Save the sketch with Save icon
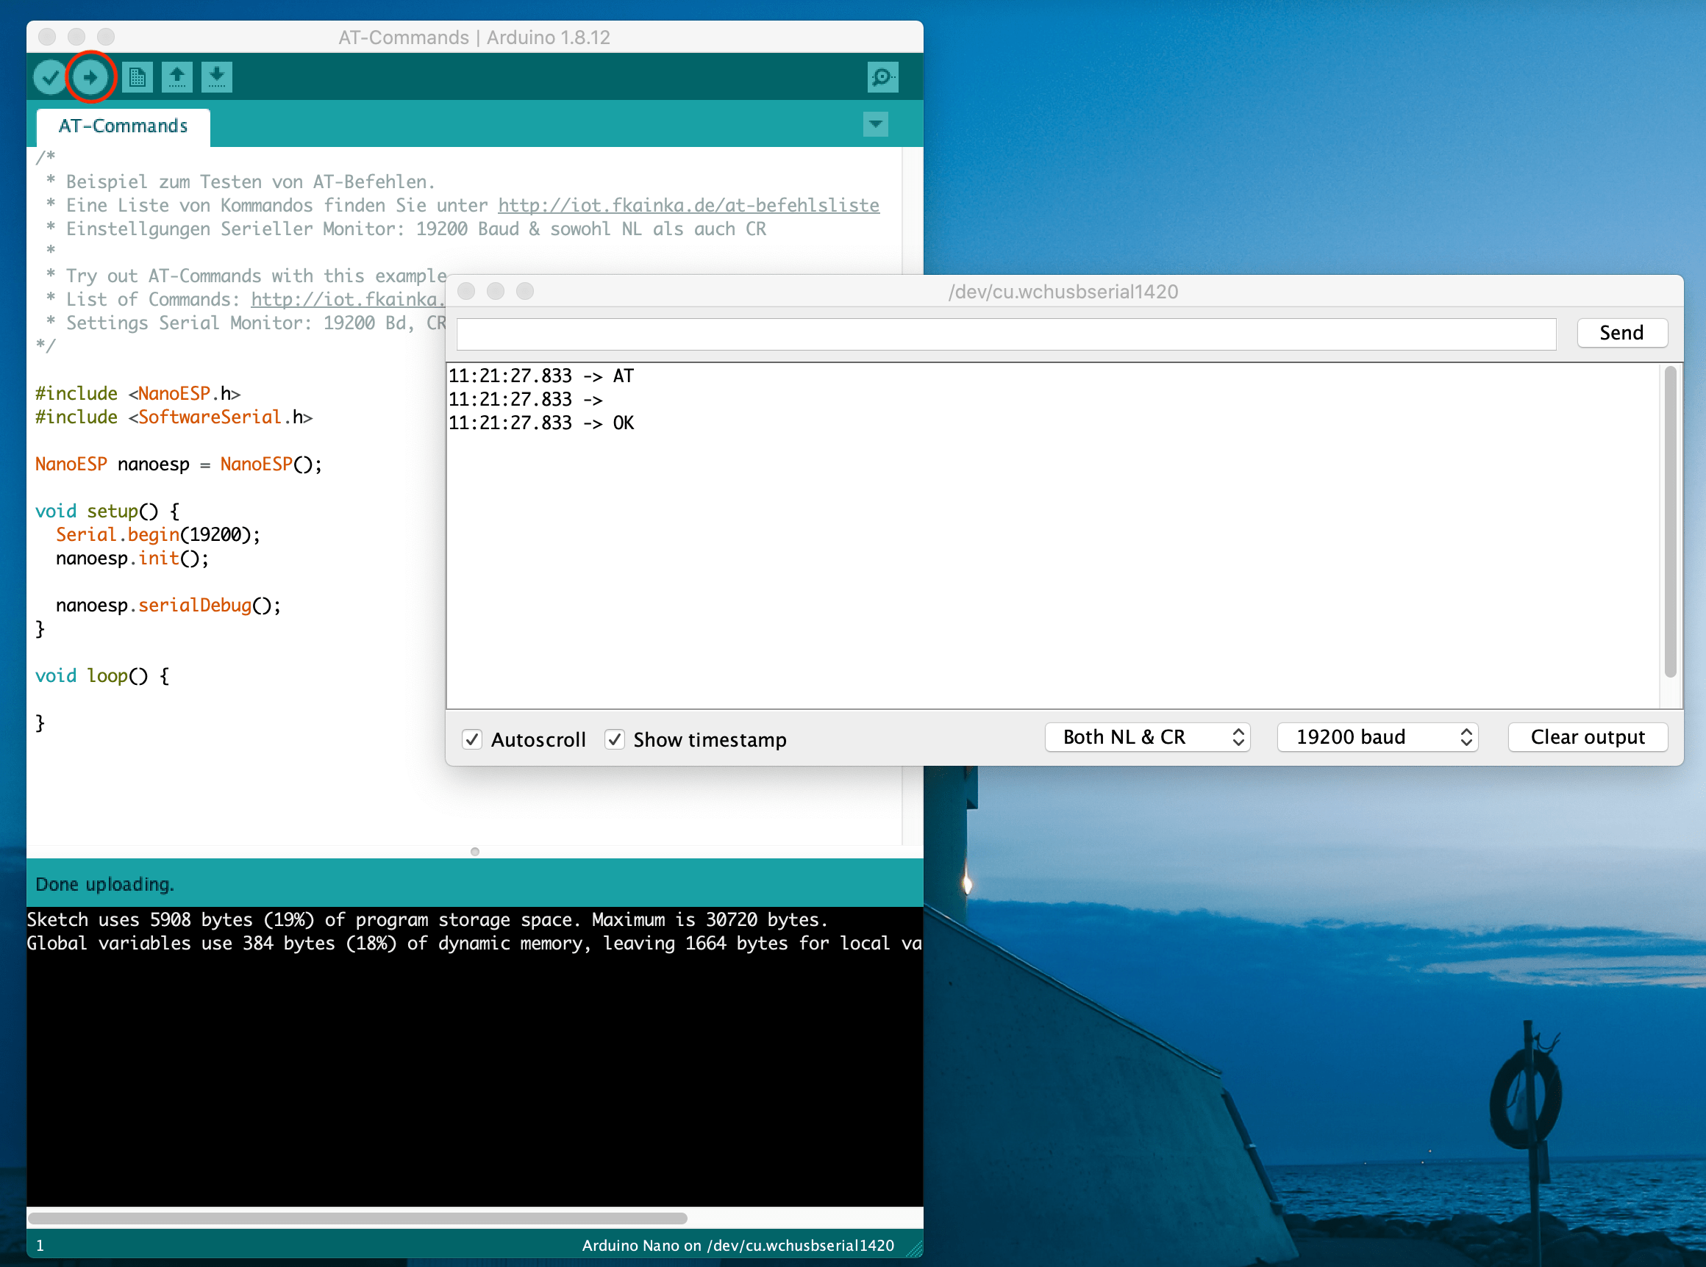This screenshot has height=1267, width=1706. 217,76
